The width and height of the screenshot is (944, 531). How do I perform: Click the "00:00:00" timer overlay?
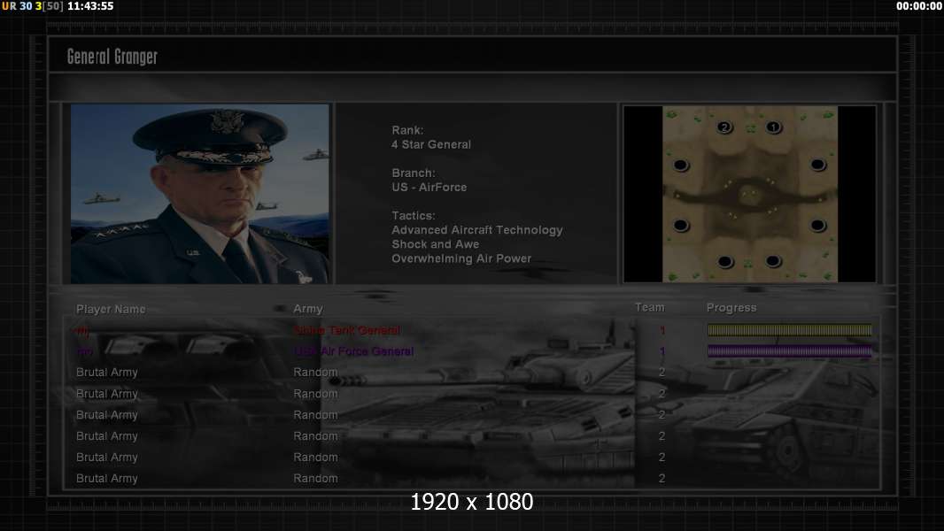point(918,6)
